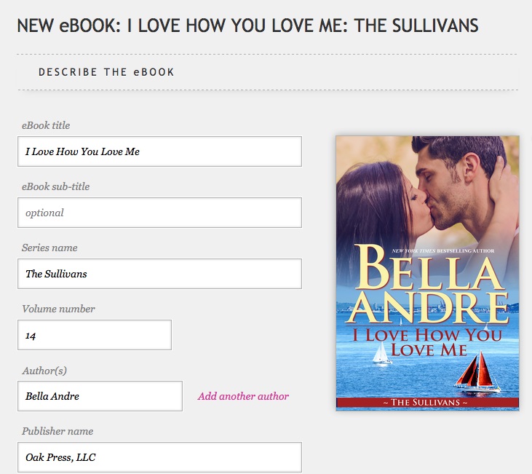532x474 pixels.
Task: Click the Volume number label
Action: tap(58, 309)
